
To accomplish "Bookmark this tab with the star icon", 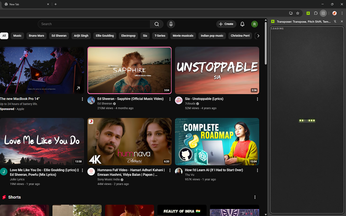I will click(298, 13).
